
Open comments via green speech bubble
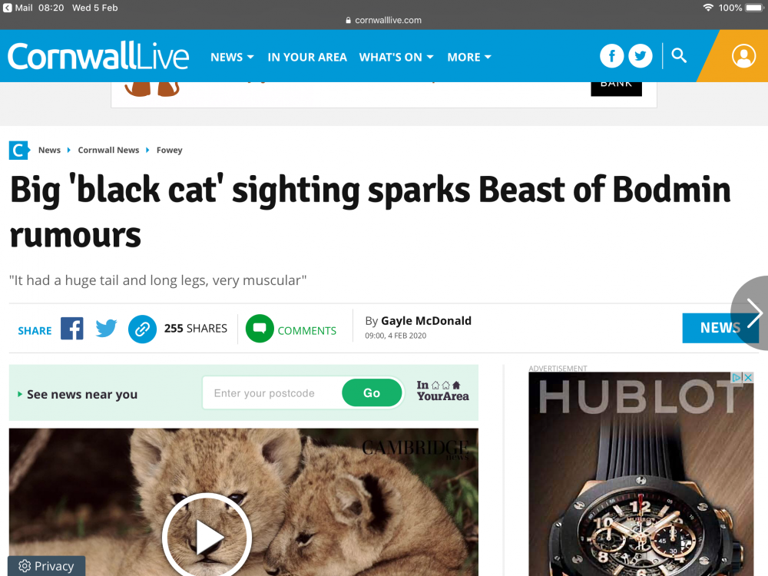260,329
